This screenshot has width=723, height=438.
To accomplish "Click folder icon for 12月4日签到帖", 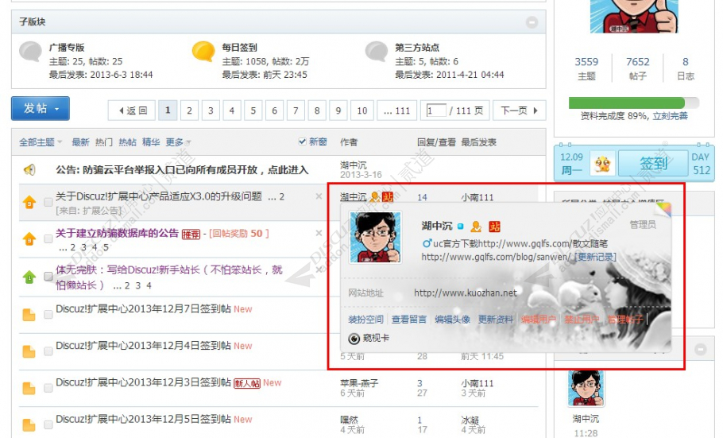I will click(x=29, y=351).
